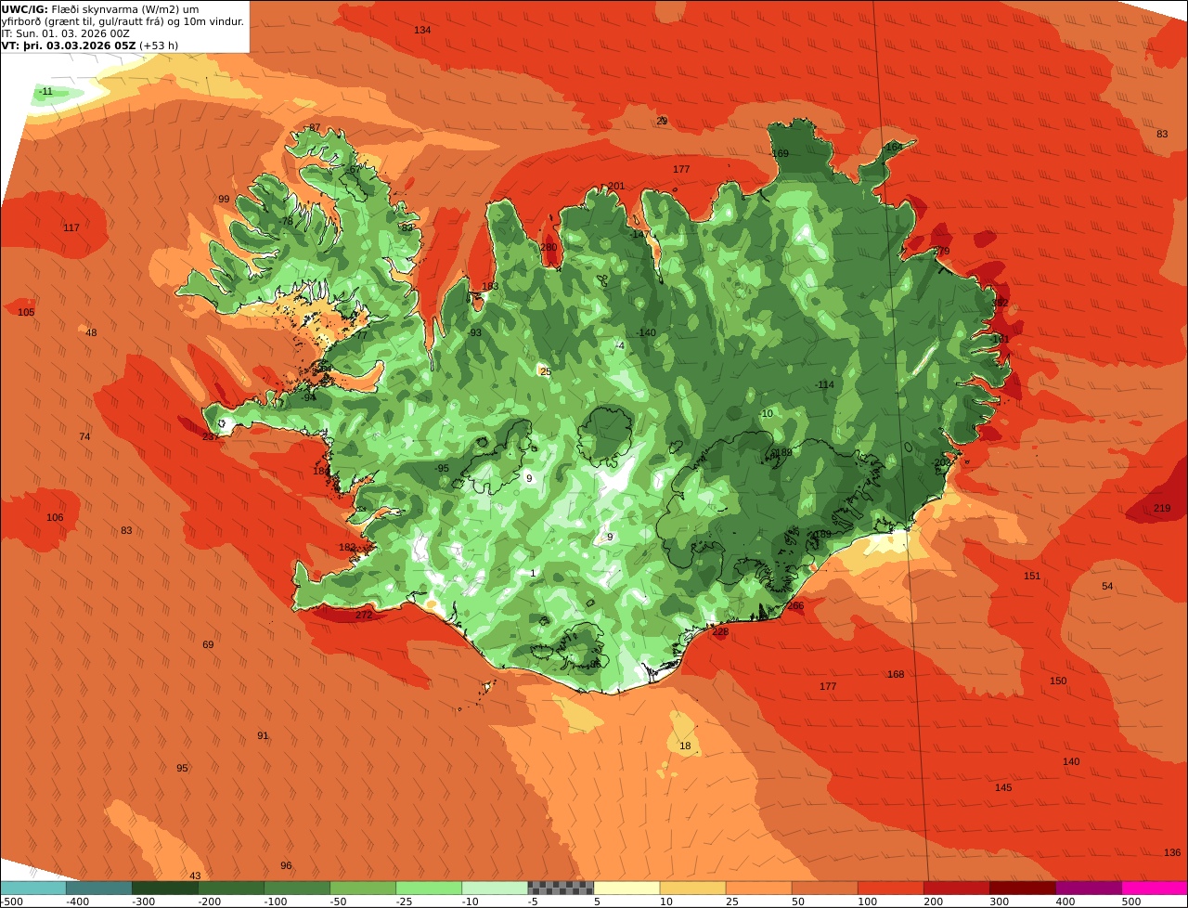Click the orange 50 to 100 legend swatch

point(824,888)
